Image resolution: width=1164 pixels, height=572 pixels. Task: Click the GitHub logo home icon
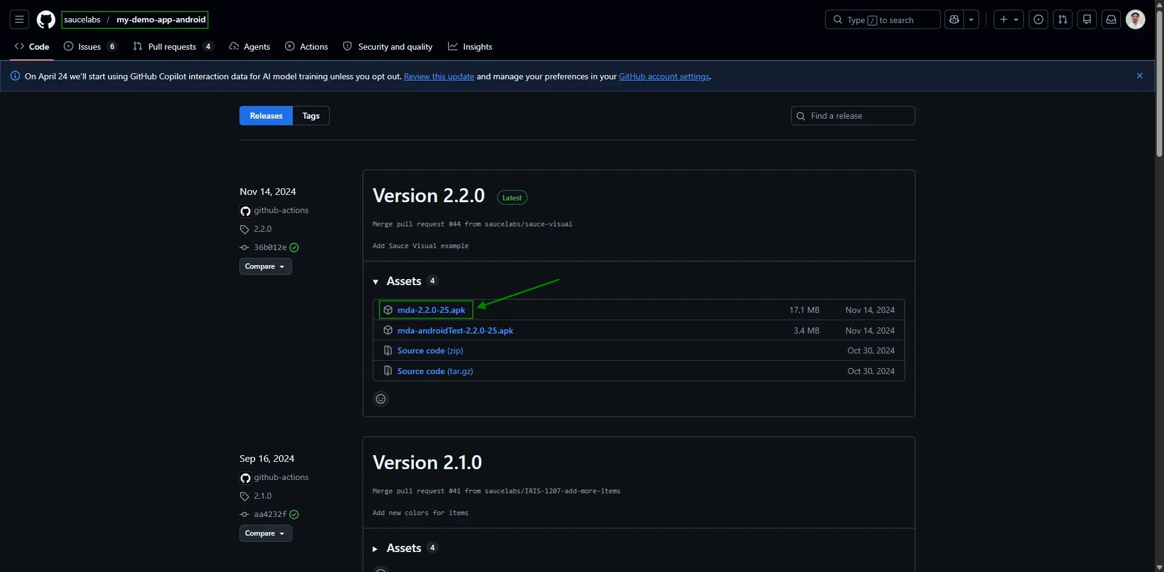46,19
